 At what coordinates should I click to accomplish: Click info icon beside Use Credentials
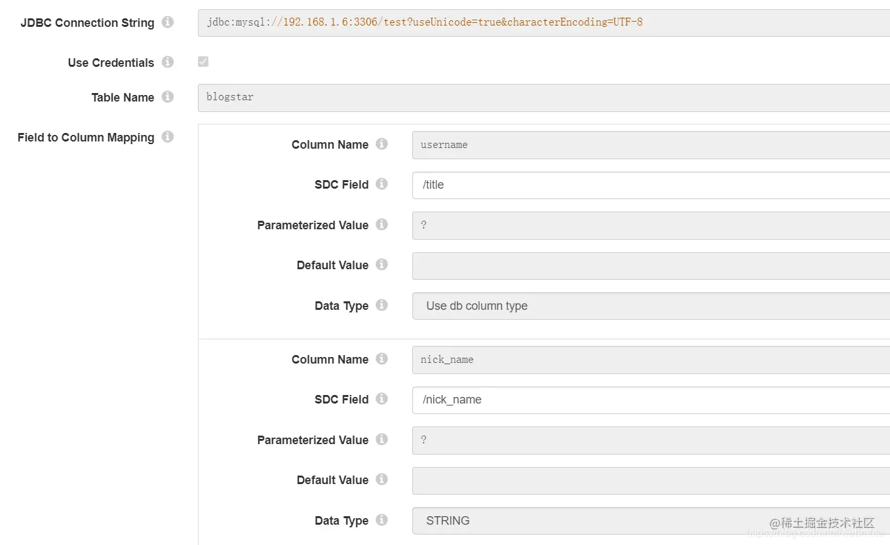click(168, 62)
